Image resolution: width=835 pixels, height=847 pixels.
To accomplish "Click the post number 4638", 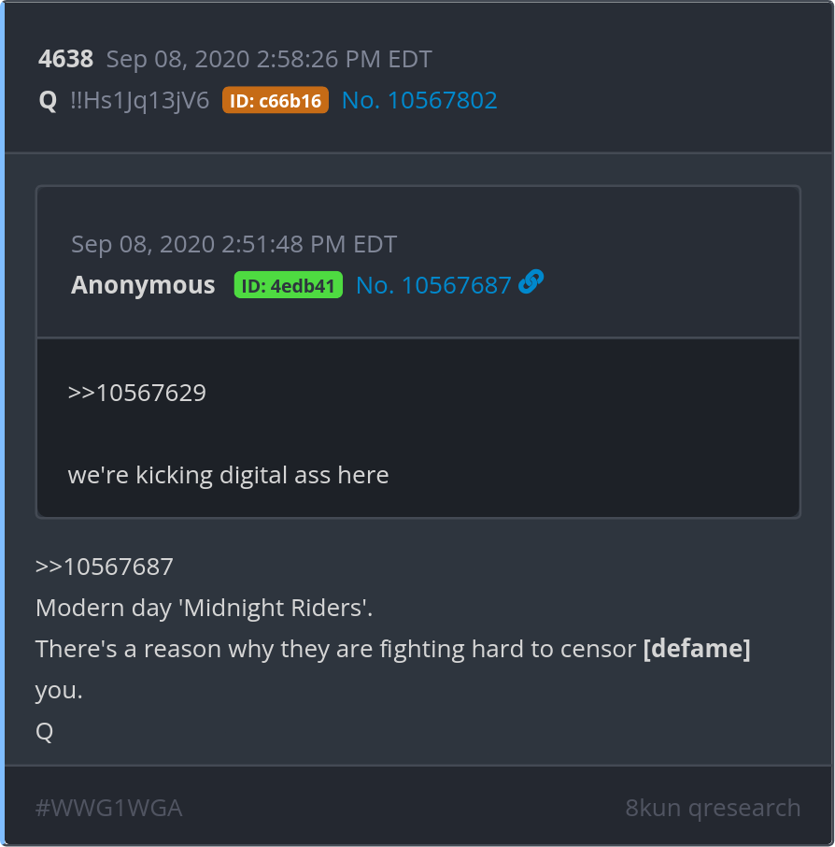I will click(66, 59).
